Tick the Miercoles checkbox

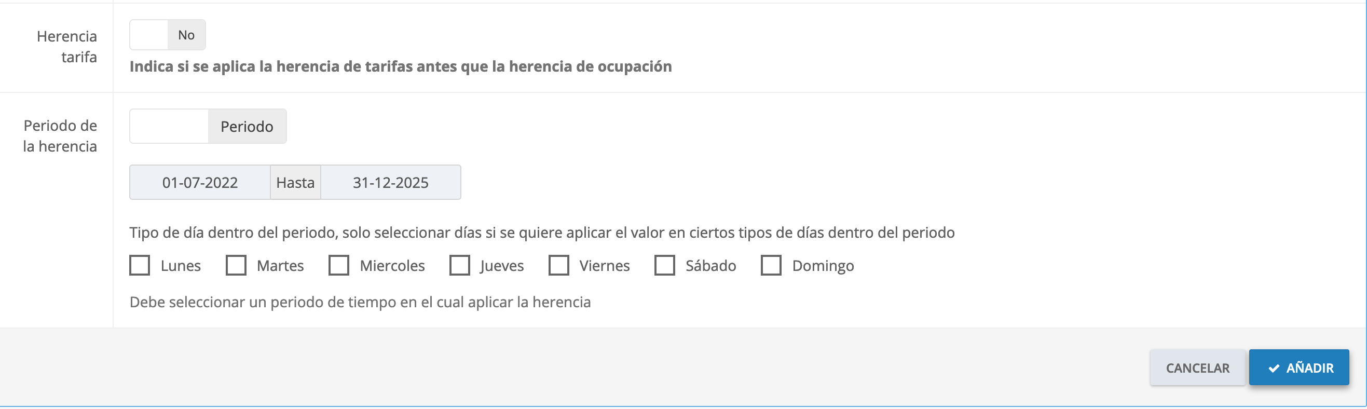(x=338, y=265)
